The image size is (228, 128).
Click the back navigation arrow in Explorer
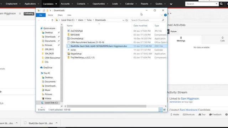pyautogui.click(x=39, y=20)
